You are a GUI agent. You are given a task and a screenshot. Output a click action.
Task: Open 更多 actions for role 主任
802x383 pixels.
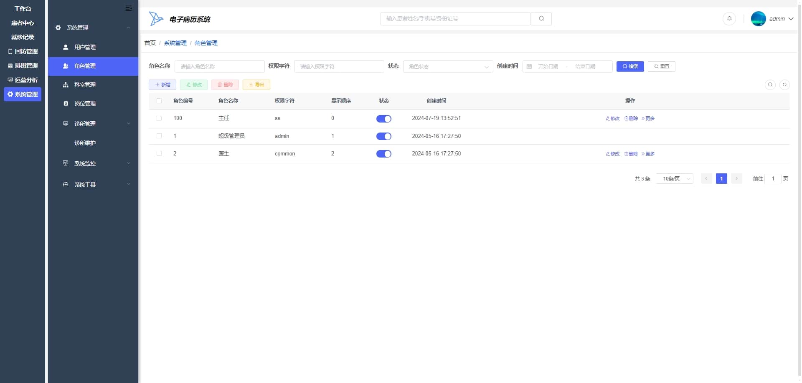(x=648, y=119)
